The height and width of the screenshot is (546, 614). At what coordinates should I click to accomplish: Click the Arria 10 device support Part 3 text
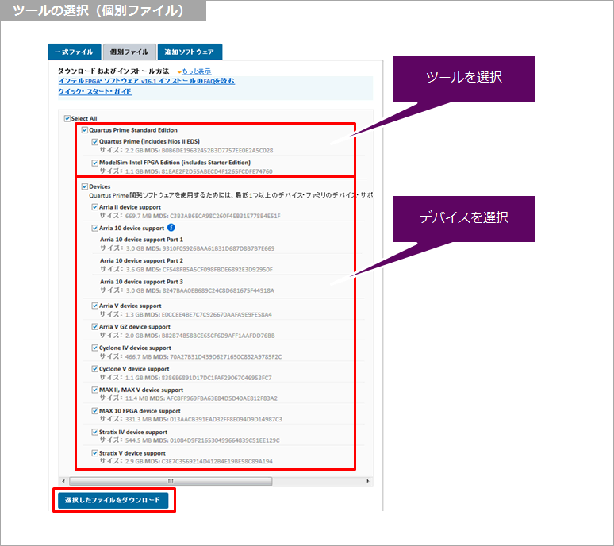(x=141, y=282)
